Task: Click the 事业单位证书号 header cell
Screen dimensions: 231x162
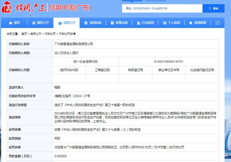Action: coord(169,70)
